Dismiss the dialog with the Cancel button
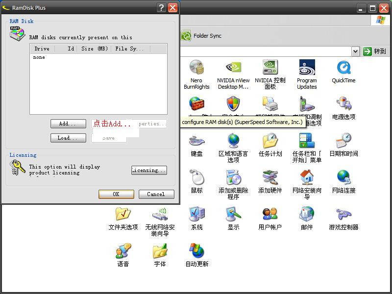The height and width of the screenshot is (294, 392). pos(156,194)
